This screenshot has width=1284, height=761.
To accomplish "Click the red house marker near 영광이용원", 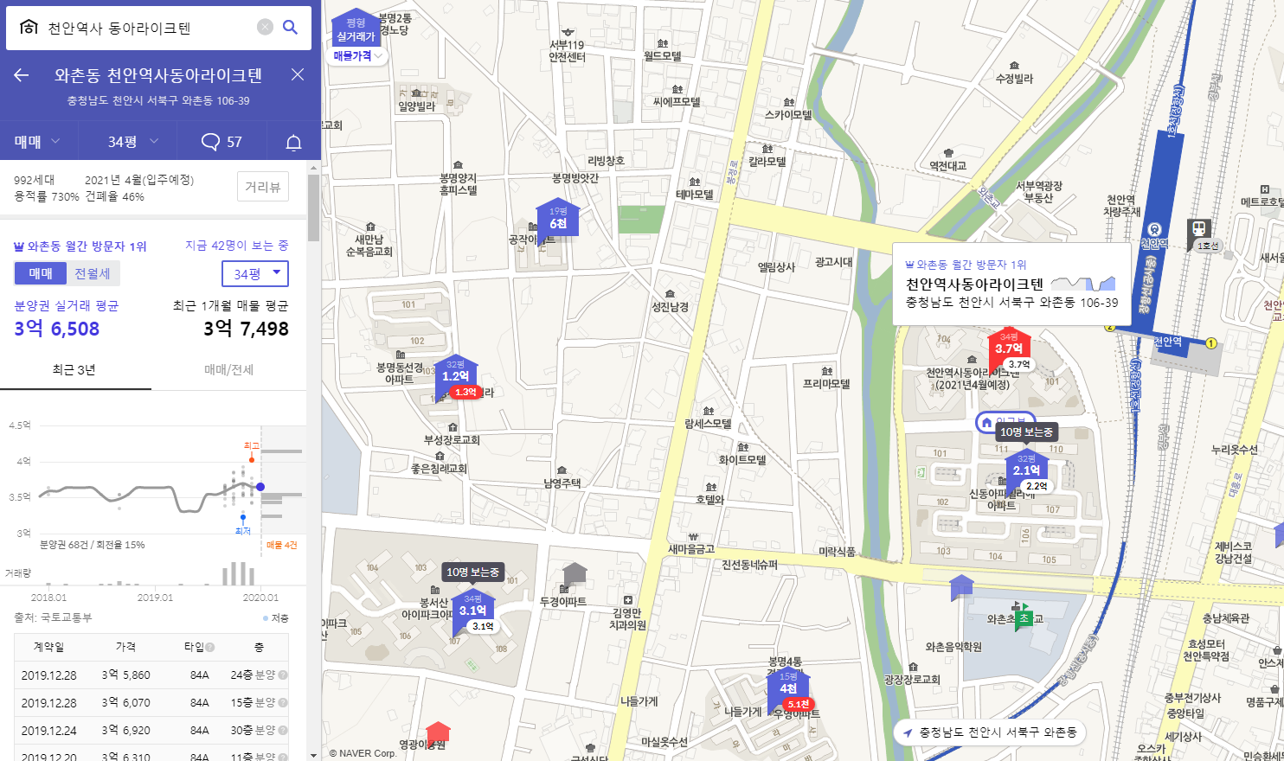I will click(x=439, y=733).
